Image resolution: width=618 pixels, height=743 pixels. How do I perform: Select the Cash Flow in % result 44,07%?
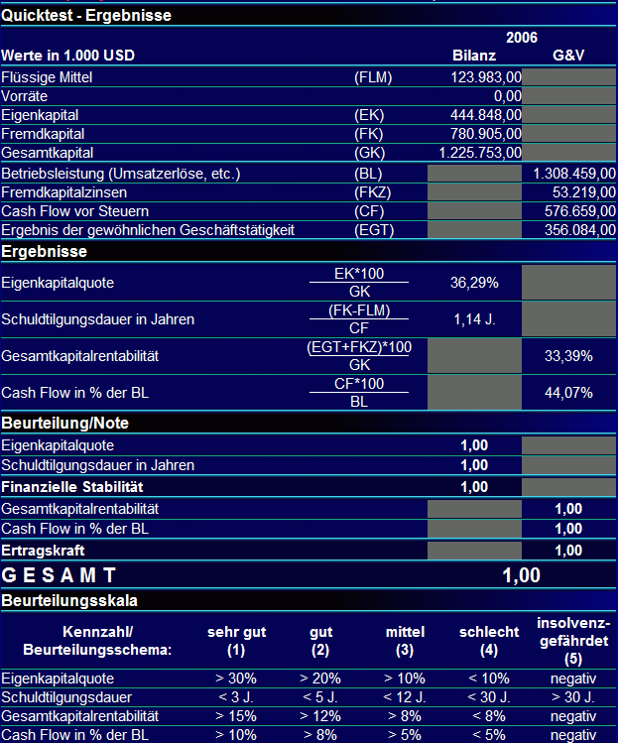pos(568,393)
